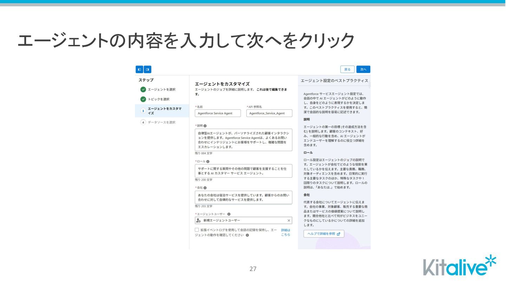Click external link icon in help button
Screen dimensions: 506x284
click(x=338, y=234)
